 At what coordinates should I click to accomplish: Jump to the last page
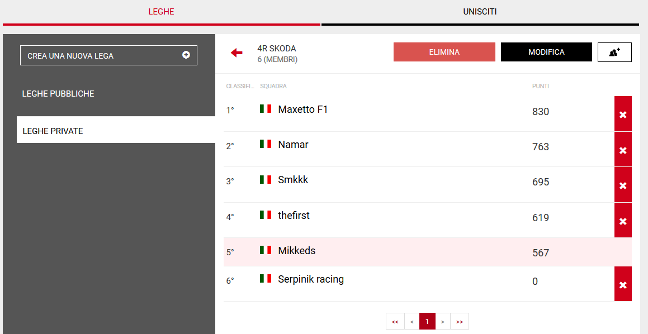(x=460, y=322)
